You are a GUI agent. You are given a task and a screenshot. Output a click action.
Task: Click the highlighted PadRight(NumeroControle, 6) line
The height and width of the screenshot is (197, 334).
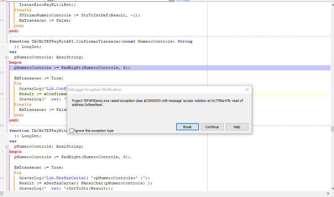pyautogui.click(x=170, y=68)
